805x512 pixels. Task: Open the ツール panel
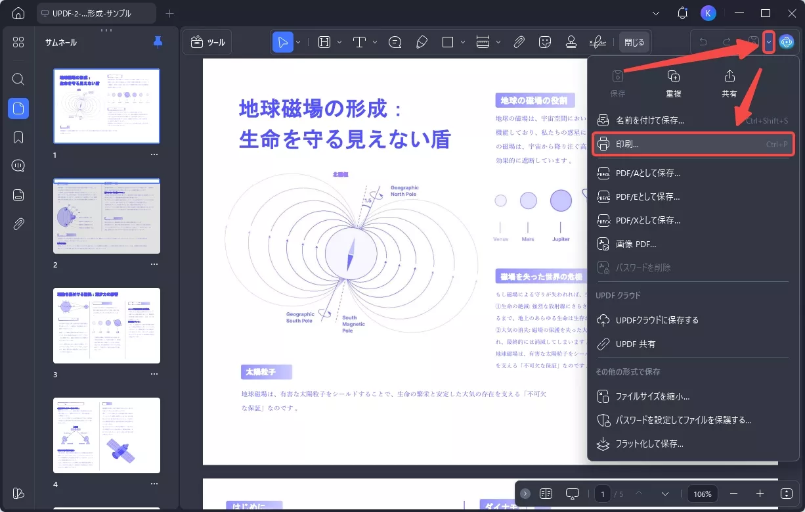207,41
